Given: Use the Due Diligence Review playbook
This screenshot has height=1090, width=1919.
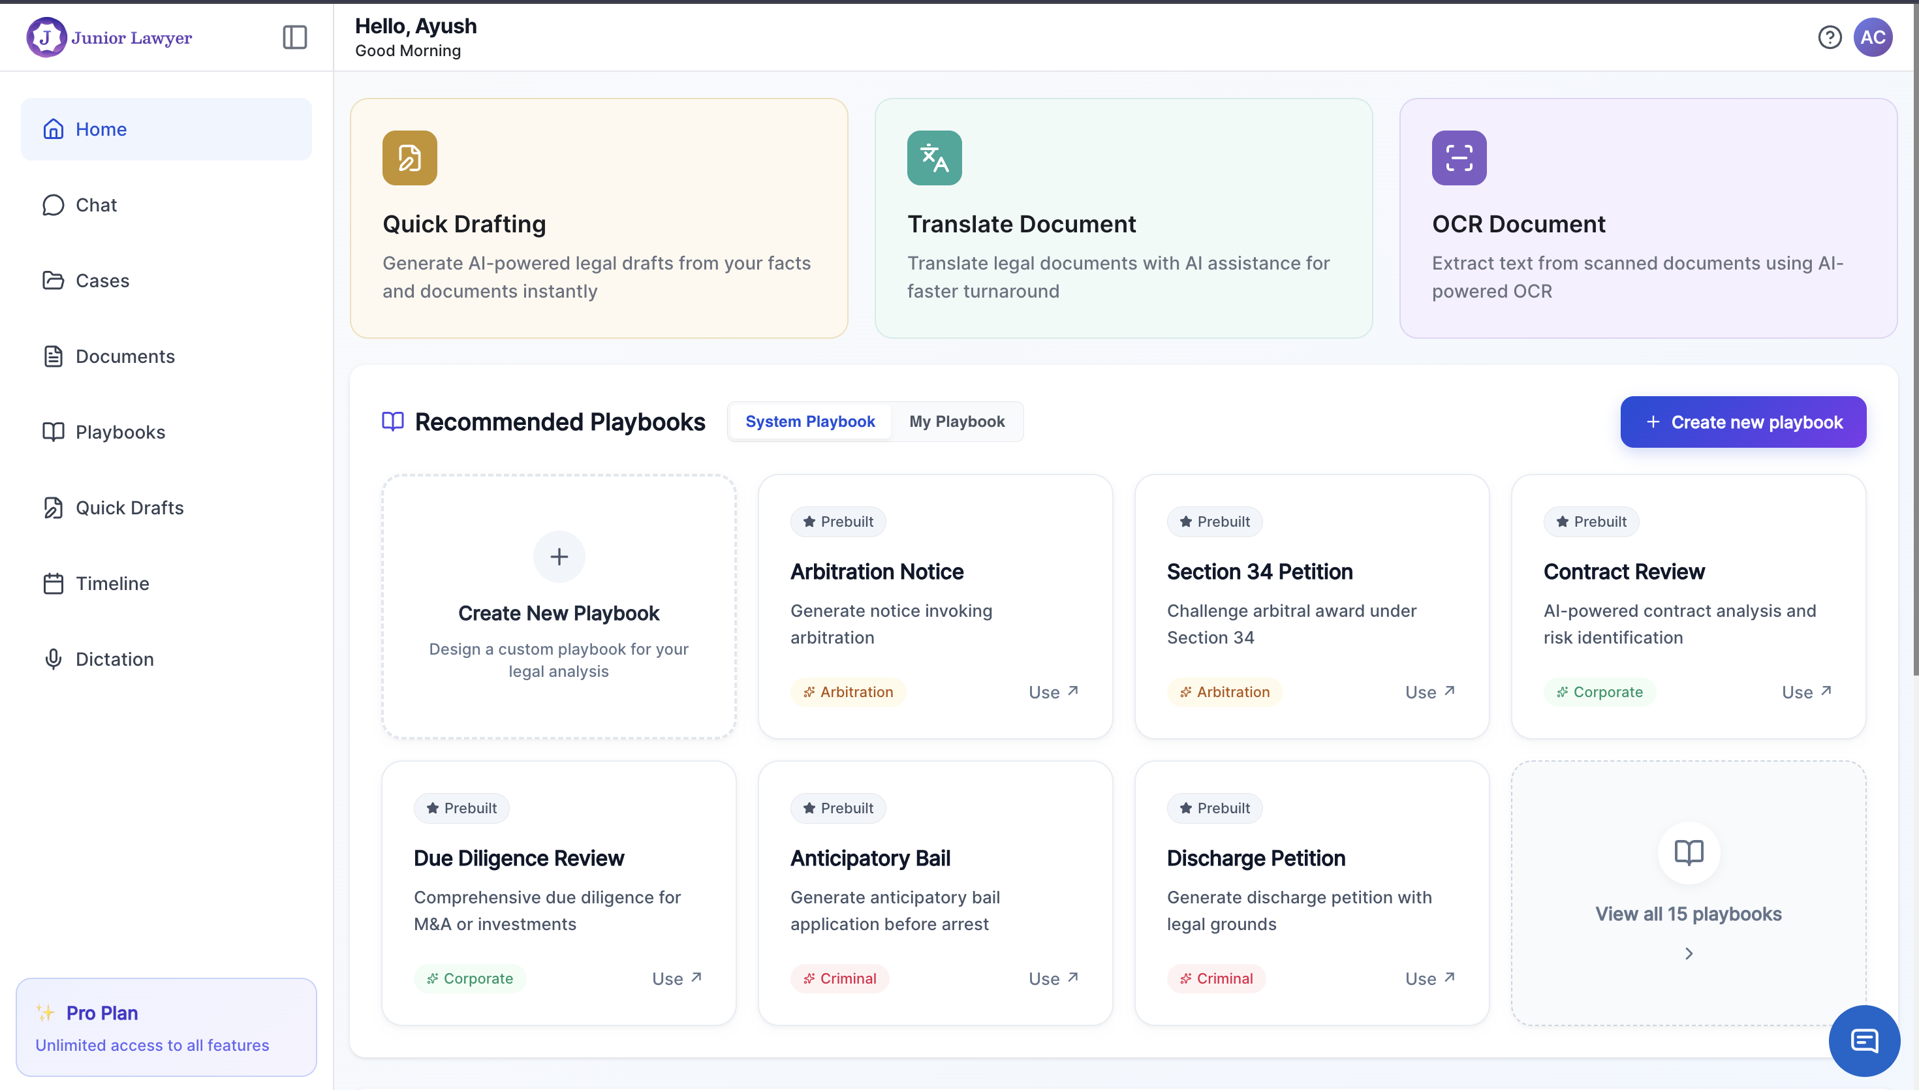Looking at the screenshot, I should pos(677,978).
